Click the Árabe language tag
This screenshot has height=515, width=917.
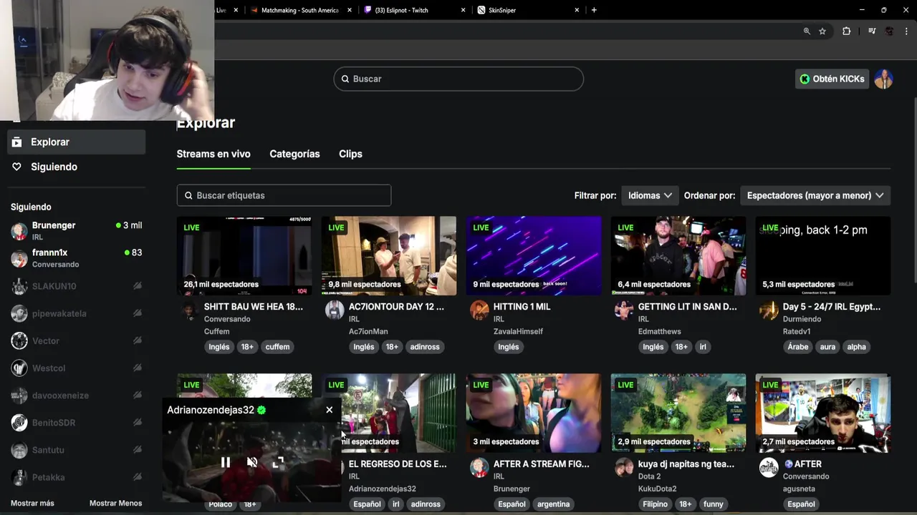click(798, 347)
